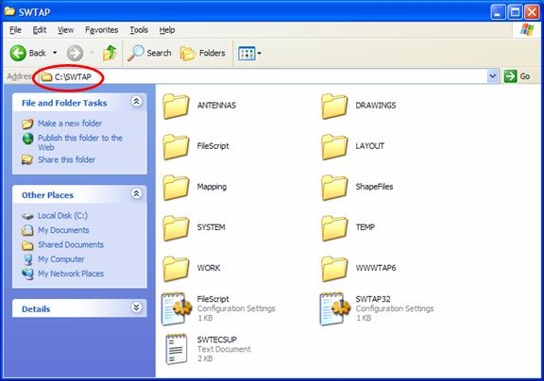Click Make a new folder link
This screenshot has width=544, height=381.
[70, 124]
